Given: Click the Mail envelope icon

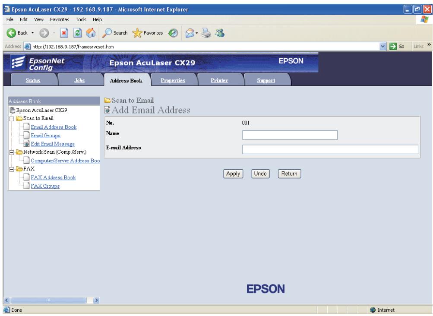Looking at the screenshot, I should (x=190, y=33).
